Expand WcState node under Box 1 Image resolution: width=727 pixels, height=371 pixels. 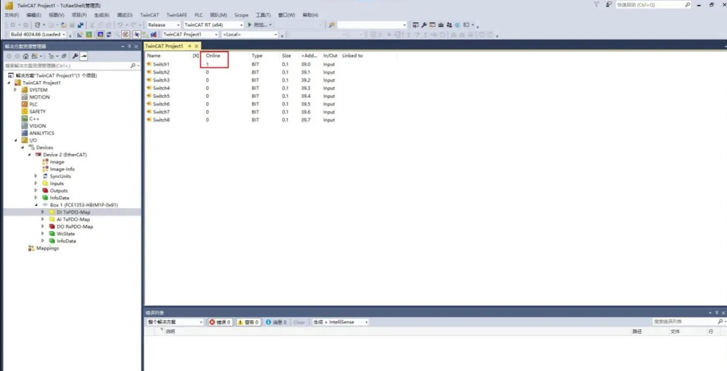(x=43, y=234)
